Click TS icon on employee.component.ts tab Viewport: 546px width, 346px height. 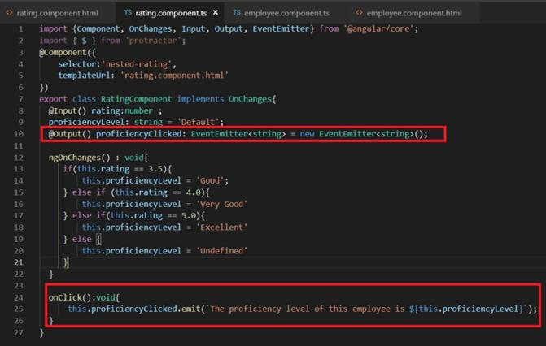(237, 12)
